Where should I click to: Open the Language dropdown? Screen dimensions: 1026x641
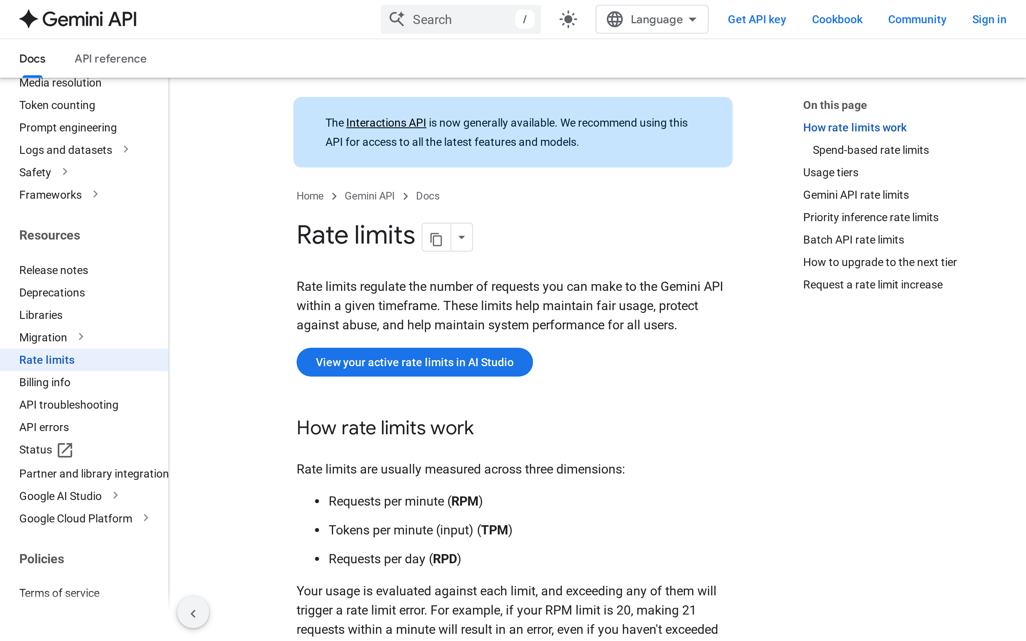click(x=652, y=20)
